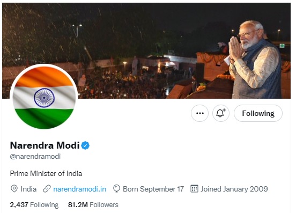Click the chain link icon
Screen dimensions: 296x213
pyautogui.click(x=47, y=189)
